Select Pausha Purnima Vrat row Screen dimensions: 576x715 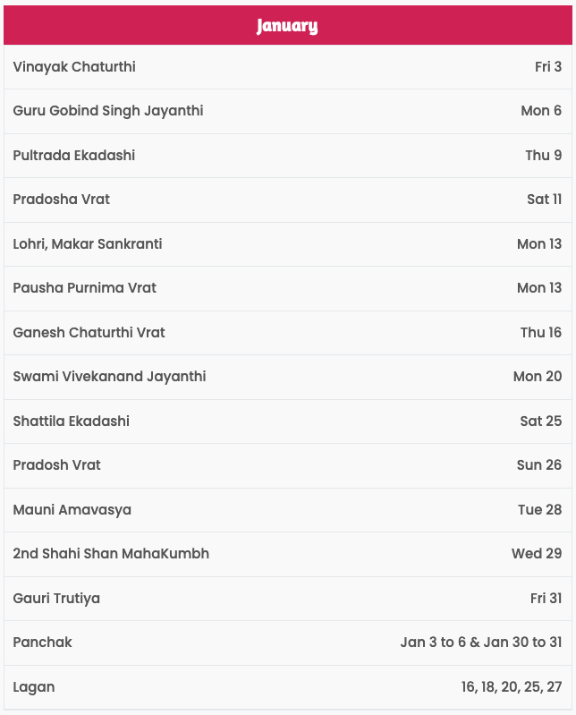pyautogui.click(x=287, y=288)
